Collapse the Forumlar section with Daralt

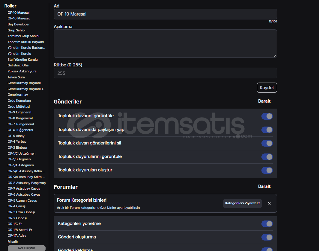click(264, 186)
